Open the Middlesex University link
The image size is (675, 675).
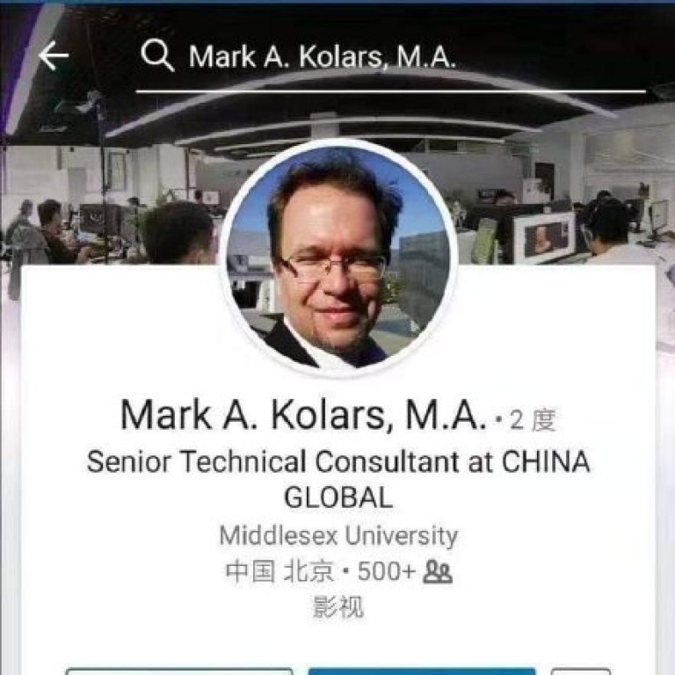[x=338, y=536]
